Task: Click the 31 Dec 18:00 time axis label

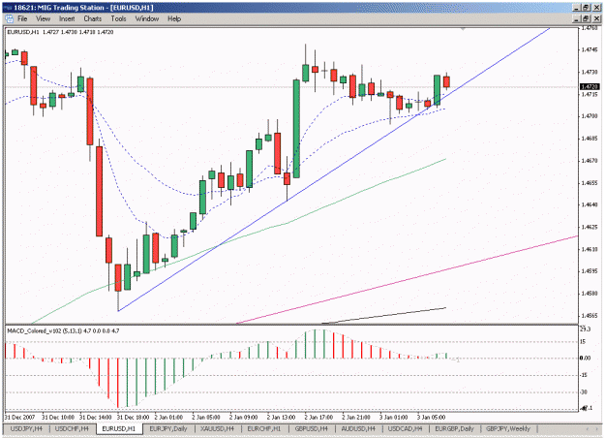Action: pos(133,417)
